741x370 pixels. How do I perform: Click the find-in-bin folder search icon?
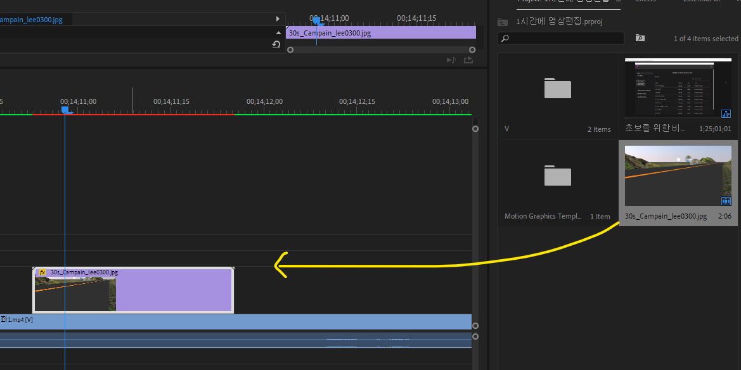click(x=640, y=38)
